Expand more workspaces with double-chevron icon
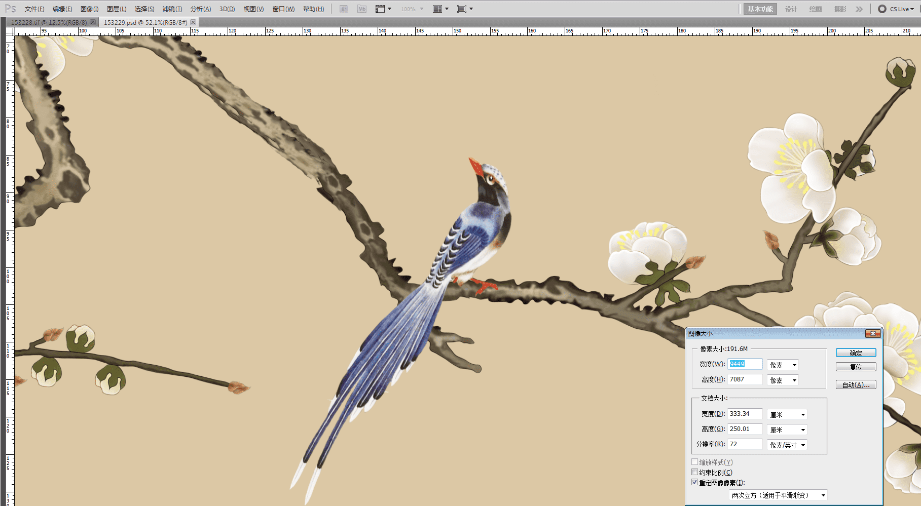This screenshot has height=506, width=921. (x=859, y=9)
